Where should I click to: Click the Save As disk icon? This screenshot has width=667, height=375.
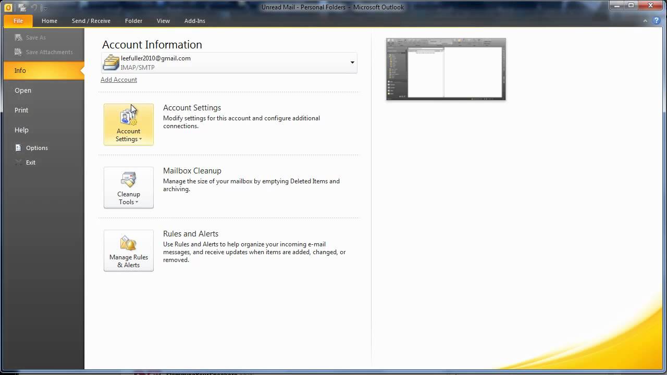point(19,37)
